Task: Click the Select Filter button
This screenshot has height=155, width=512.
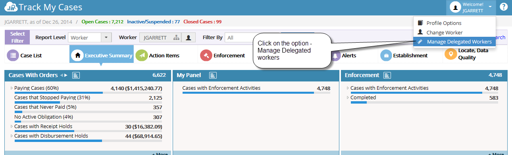Action: coord(17,38)
